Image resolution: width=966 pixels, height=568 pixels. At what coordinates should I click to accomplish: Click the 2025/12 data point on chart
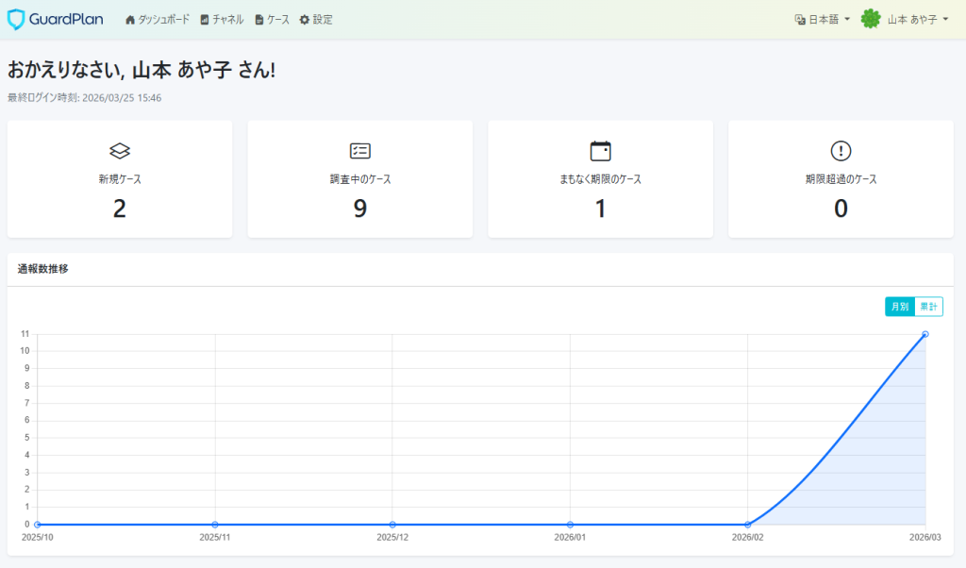coord(392,525)
